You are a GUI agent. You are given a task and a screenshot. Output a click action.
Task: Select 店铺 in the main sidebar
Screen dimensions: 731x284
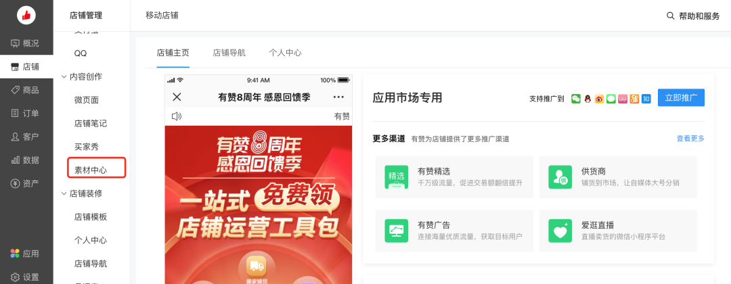click(26, 66)
